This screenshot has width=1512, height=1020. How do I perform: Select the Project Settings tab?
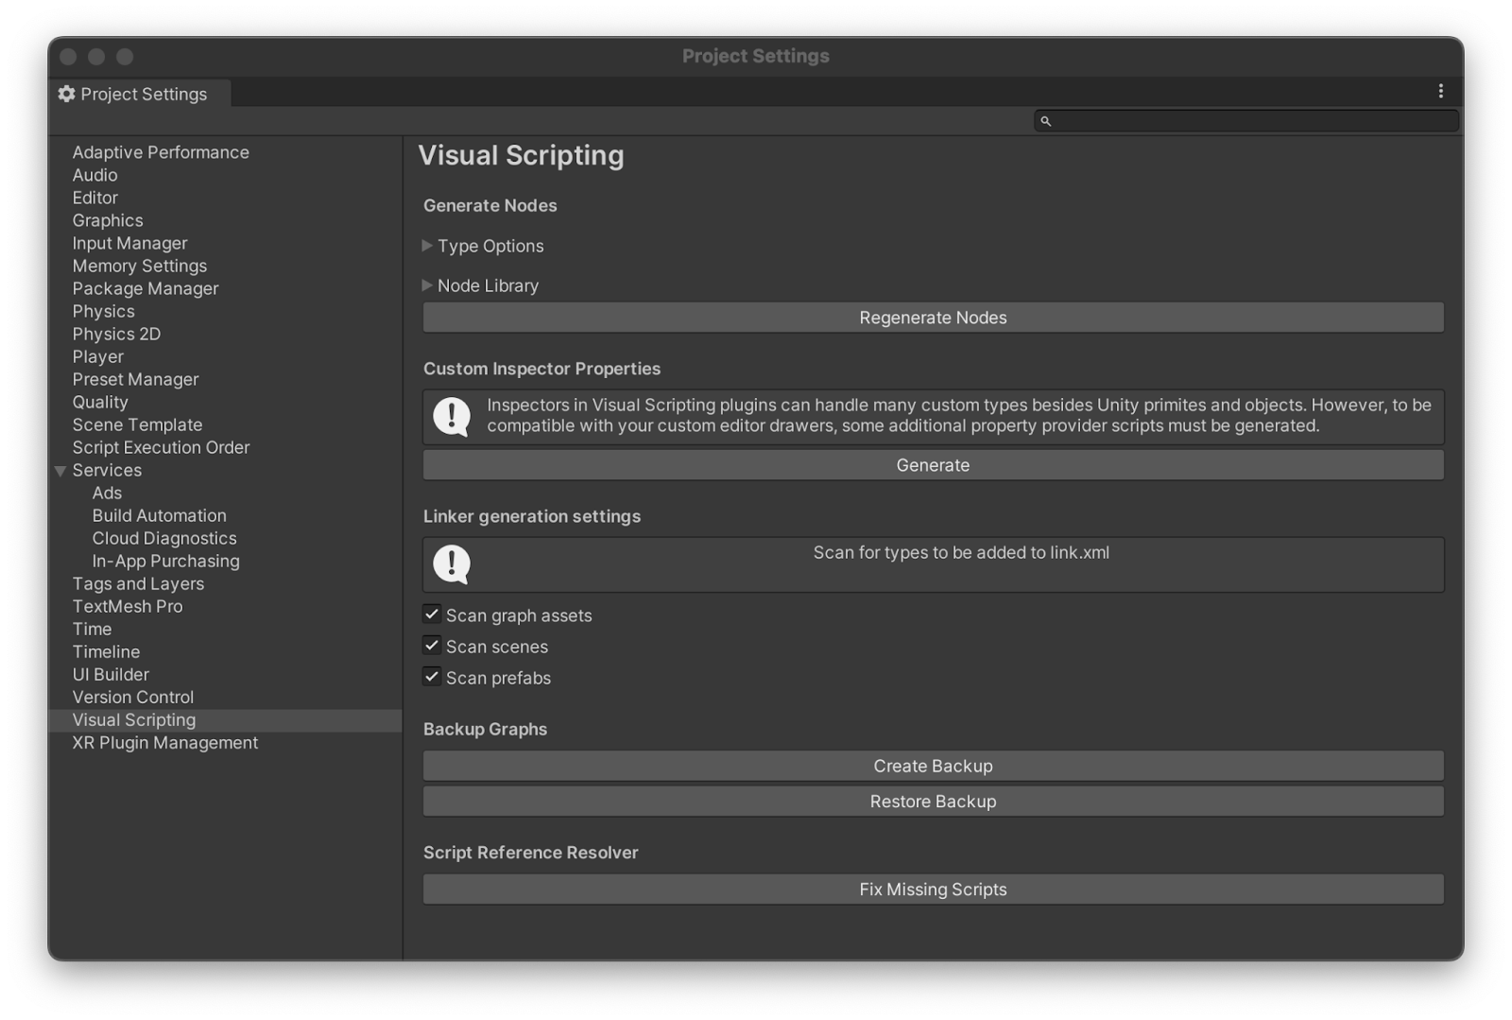click(140, 94)
